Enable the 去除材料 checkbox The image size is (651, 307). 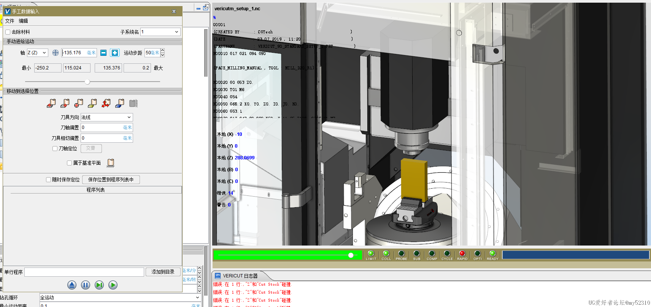point(8,32)
